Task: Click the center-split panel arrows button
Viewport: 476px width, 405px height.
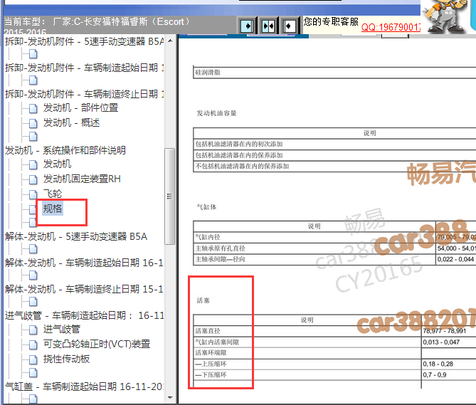Action: (x=268, y=26)
